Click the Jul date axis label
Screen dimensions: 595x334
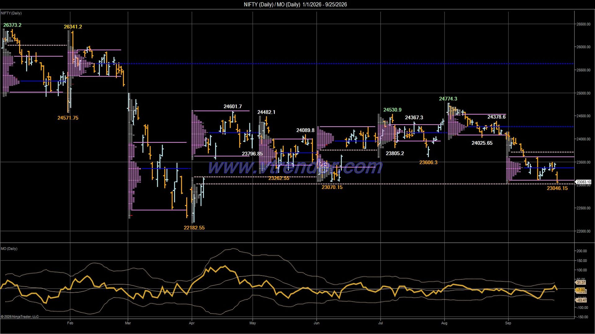click(380, 323)
